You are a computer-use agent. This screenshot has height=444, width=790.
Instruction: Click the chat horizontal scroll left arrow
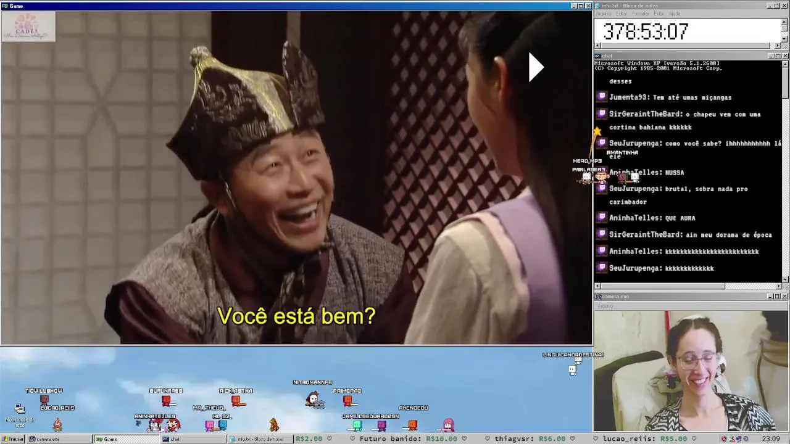pos(597,286)
